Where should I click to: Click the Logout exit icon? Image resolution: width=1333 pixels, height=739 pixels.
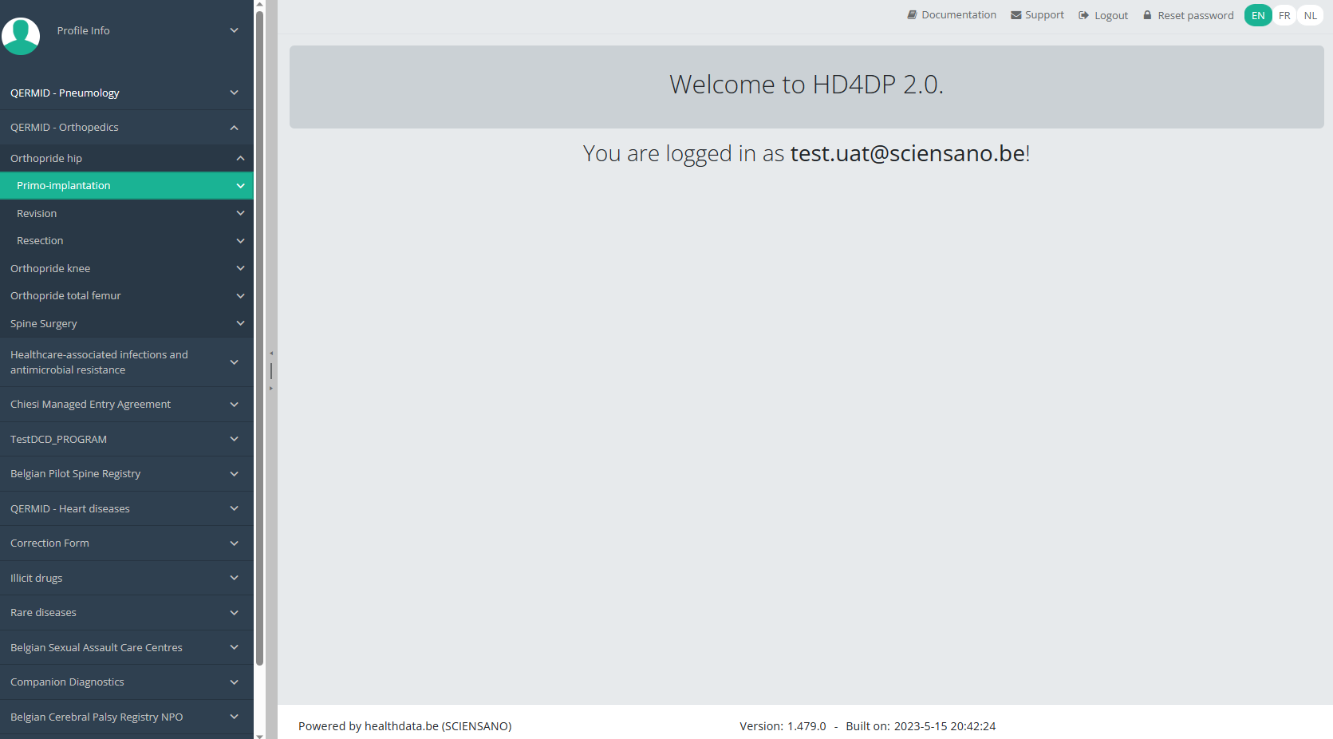click(x=1083, y=15)
